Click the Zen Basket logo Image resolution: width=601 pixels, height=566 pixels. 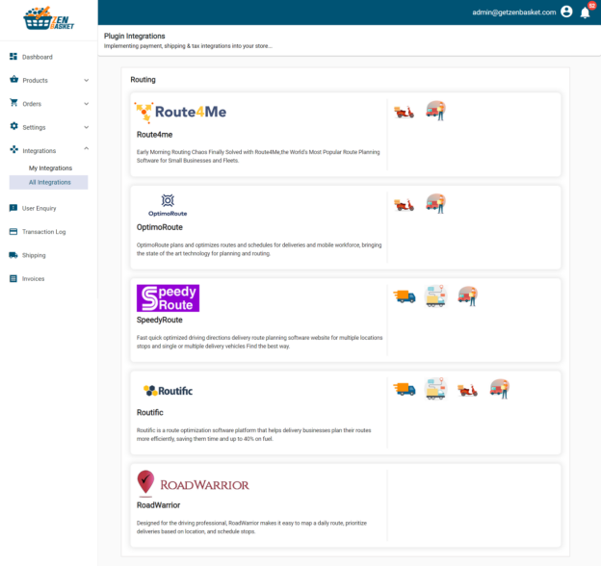48,19
